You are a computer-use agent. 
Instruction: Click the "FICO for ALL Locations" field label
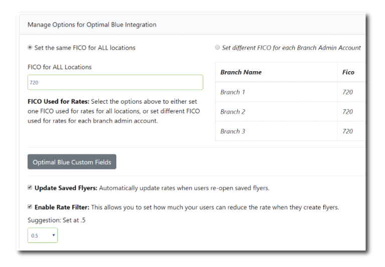click(x=60, y=67)
